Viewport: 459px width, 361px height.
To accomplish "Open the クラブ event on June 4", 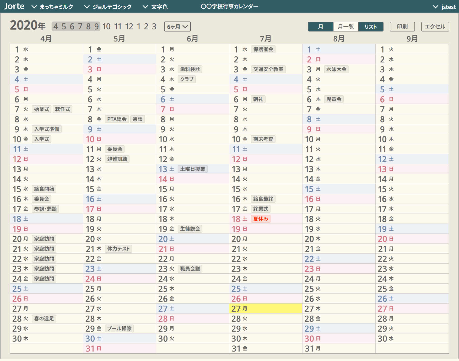I will pos(187,79).
